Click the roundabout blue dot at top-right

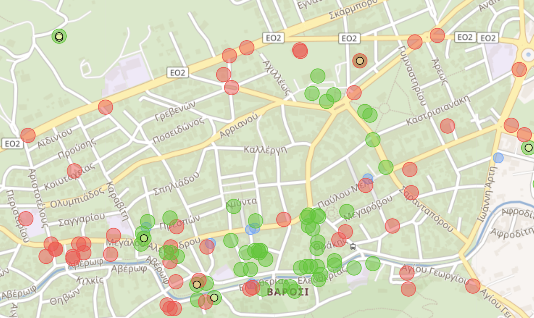pyautogui.click(x=528, y=55)
